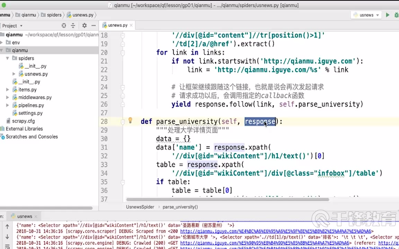Open Project panel gear settings
The height and width of the screenshot is (249, 399).
tap(84, 26)
